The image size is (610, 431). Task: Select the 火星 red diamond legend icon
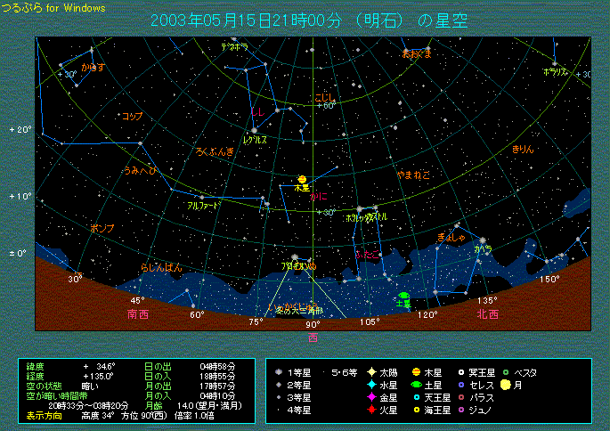(x=372, y=410)
